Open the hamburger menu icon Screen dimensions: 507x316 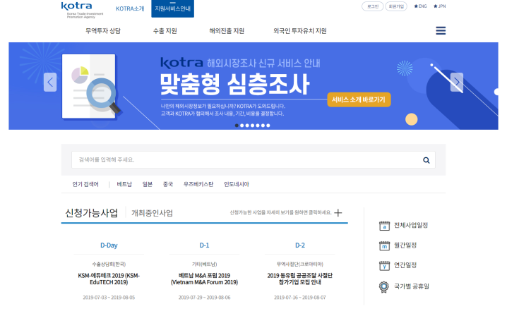441,31
